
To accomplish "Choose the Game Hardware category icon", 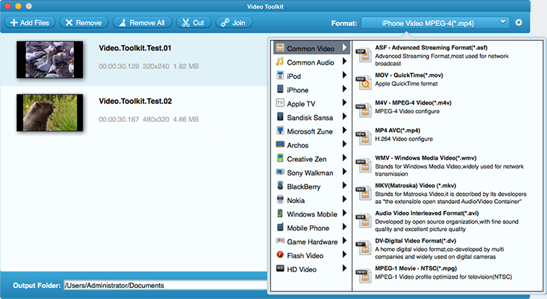I will (x=280, y=241).
